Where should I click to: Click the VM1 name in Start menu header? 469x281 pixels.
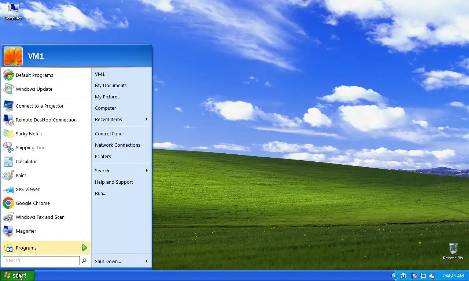[x=36, y=56]
